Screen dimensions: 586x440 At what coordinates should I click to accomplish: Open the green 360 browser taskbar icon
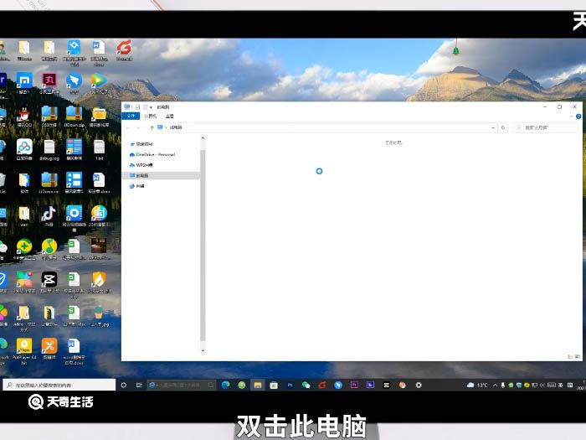pos(242,385)
